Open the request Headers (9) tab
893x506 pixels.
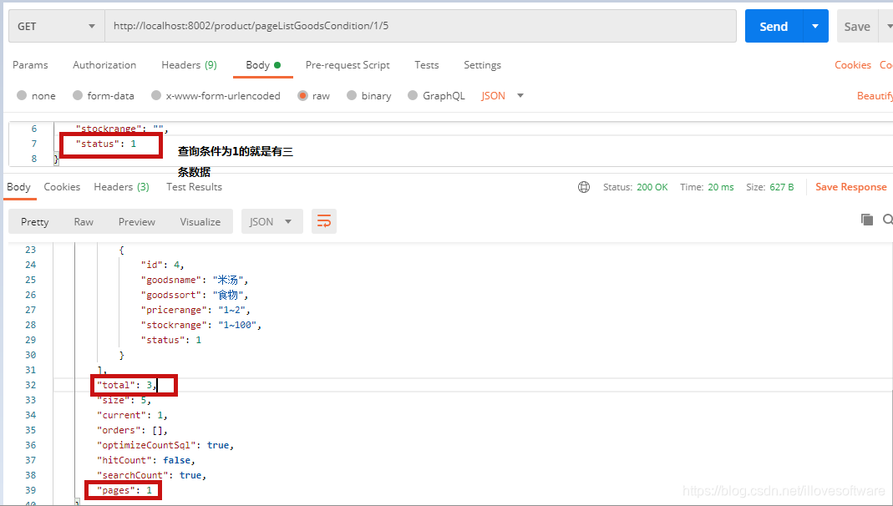pos(189,65)
